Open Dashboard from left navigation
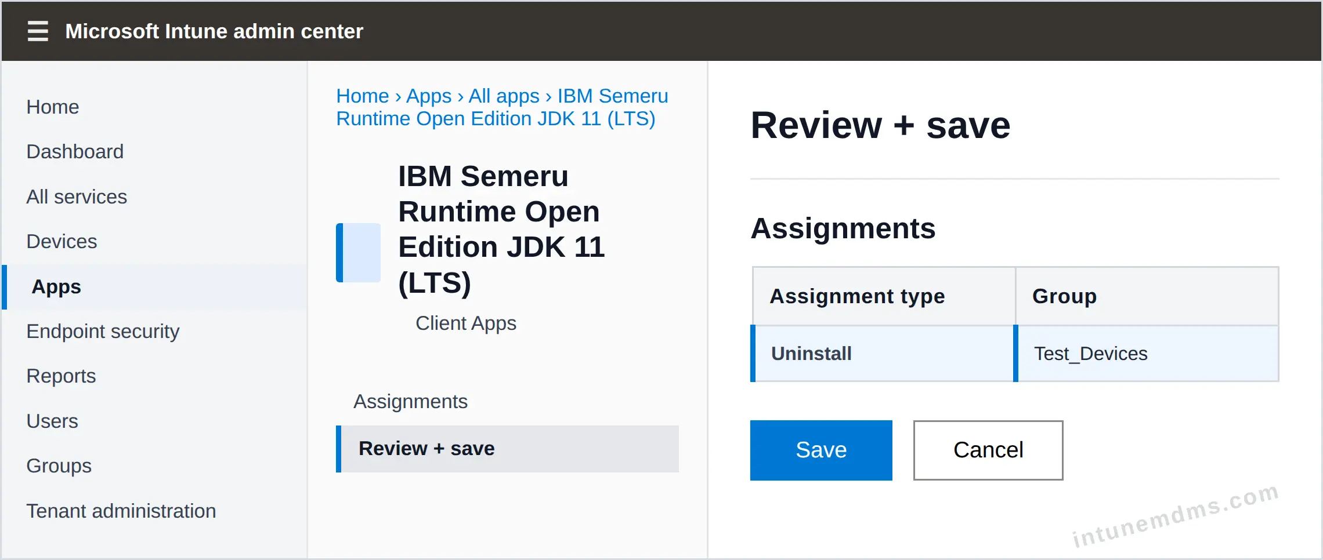The height and width of the screenshot is (560, 1323). point(75,152)
